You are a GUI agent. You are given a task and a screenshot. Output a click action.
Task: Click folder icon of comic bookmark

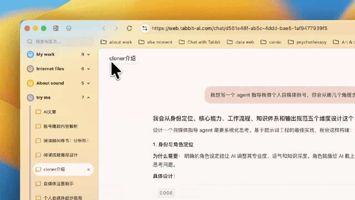point(263,42)
